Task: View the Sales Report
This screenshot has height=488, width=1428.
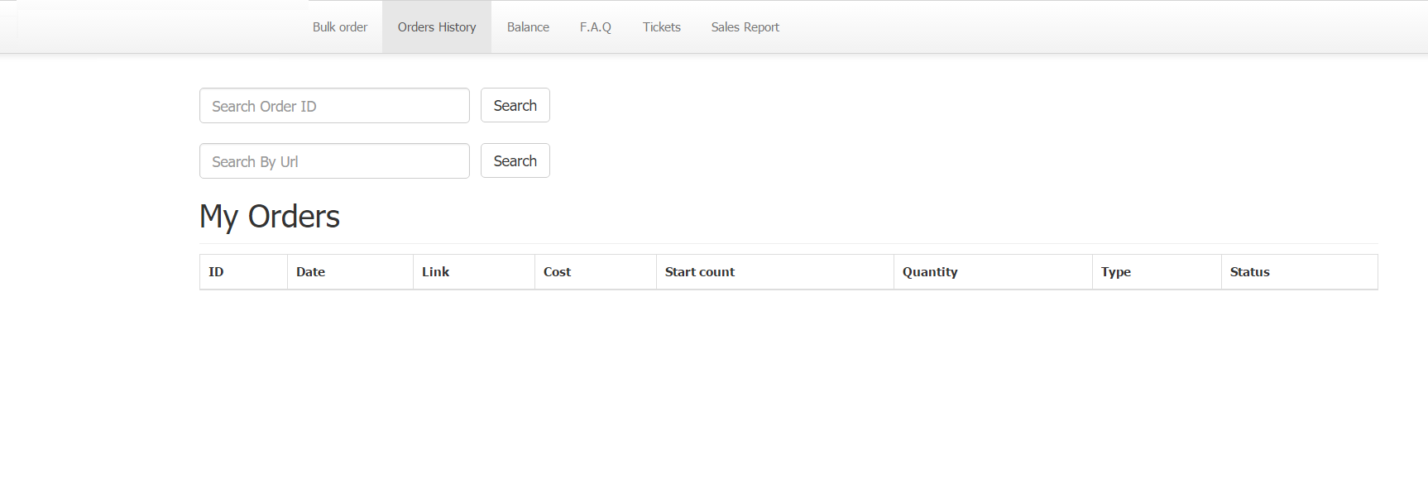Action: click(745, 27)
